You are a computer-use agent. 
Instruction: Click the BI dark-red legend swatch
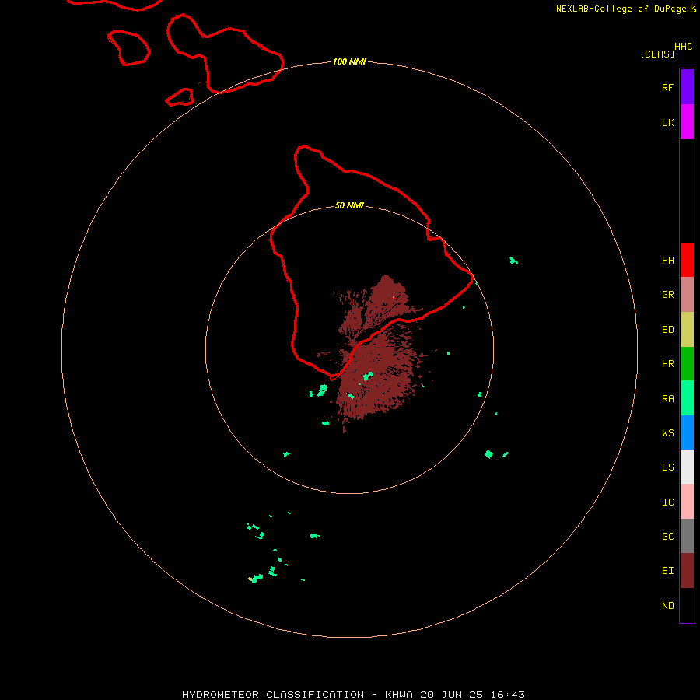tap(687, 571)
